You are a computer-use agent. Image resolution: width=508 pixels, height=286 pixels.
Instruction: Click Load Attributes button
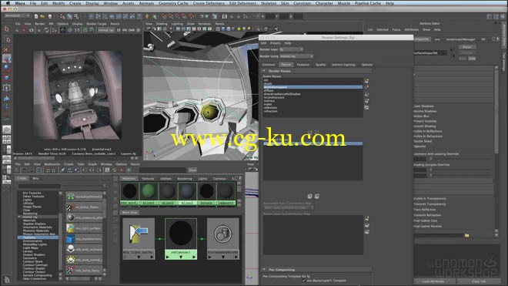pos(433,281)
